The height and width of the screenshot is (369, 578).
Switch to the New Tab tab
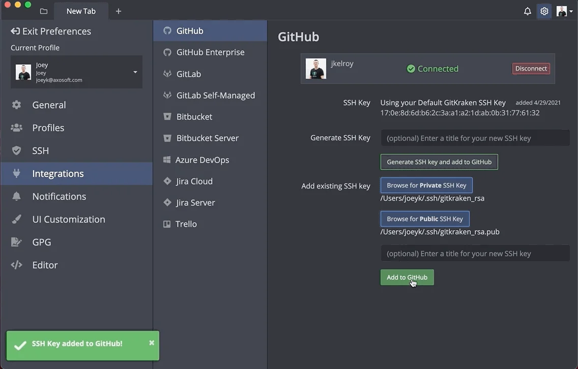click(81, 11)
